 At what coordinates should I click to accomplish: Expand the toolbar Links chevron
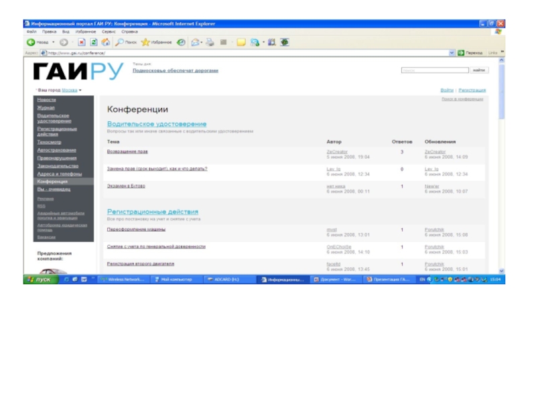[x=502, y=52]
